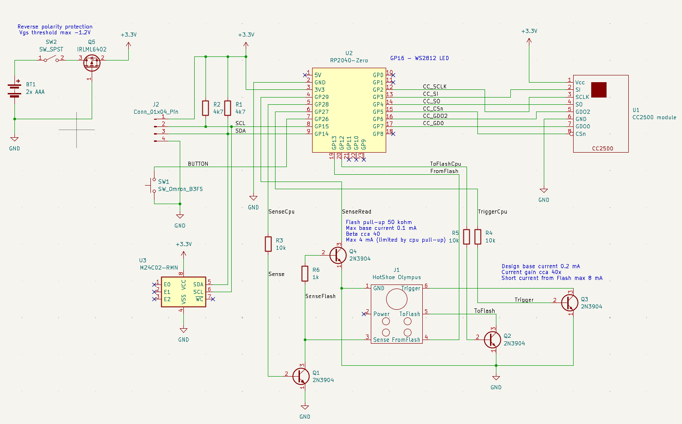Viewport: 682px width, 424px height.
Task: Click the Q4 2N3904 transistor symbol
Action: (337, 255)
